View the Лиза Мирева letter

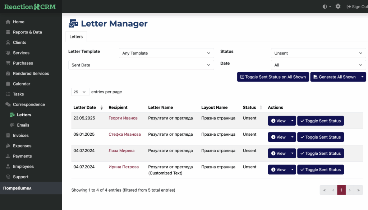279,154
